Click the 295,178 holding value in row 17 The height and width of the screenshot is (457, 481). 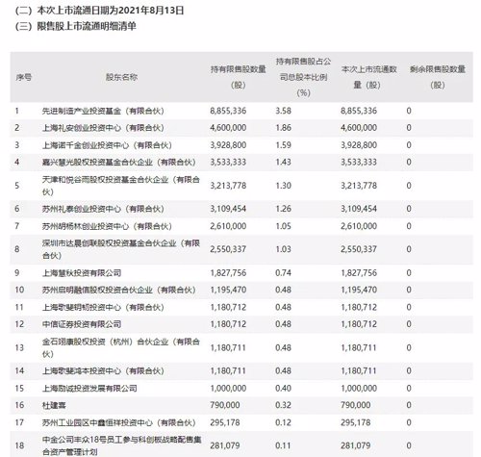tap(225, 422)
